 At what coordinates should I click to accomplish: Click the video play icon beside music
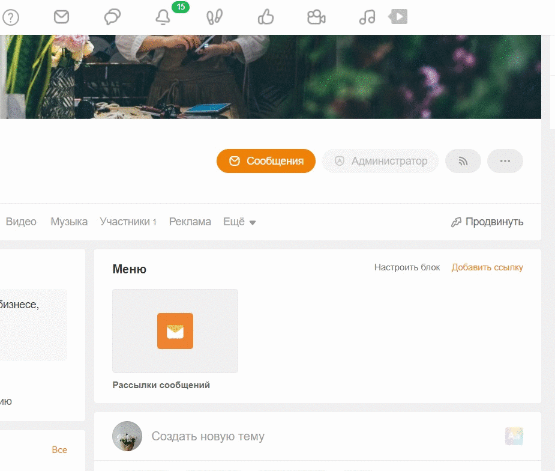[x=398, y=16]
